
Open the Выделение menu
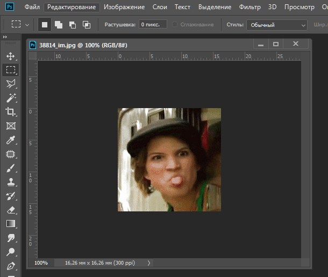[215, 7]
